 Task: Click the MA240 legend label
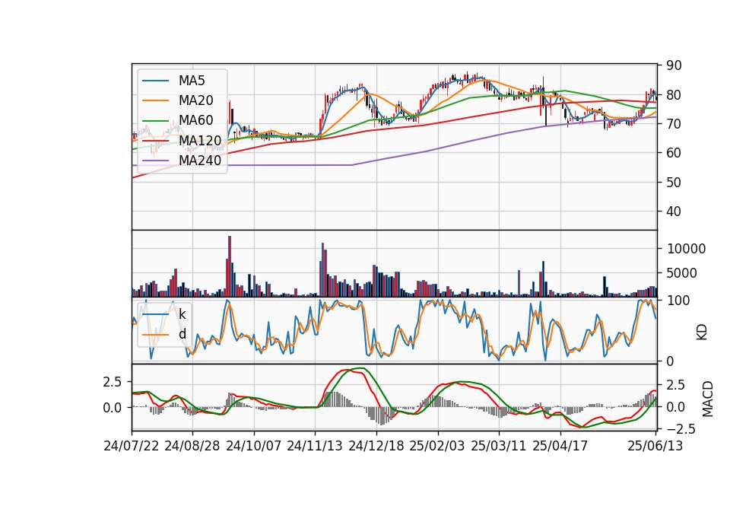[x=200, y=161]
